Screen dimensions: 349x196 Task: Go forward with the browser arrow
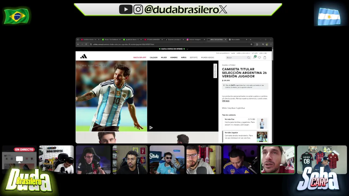pos(82,44)
